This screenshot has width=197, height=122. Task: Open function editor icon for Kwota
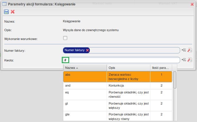(190, 60)
